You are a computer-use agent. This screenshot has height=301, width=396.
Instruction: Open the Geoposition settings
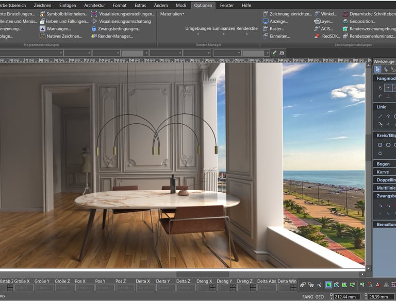pos(359,21)
